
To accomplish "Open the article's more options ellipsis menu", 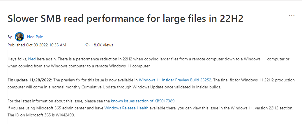I will click(292, 16).
